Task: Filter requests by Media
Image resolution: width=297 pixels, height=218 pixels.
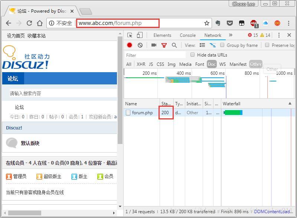Action: (x=185, y=64)
